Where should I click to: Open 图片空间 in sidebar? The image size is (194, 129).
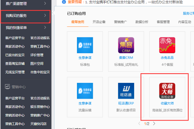pyautogui.click(x=37, y=64)
